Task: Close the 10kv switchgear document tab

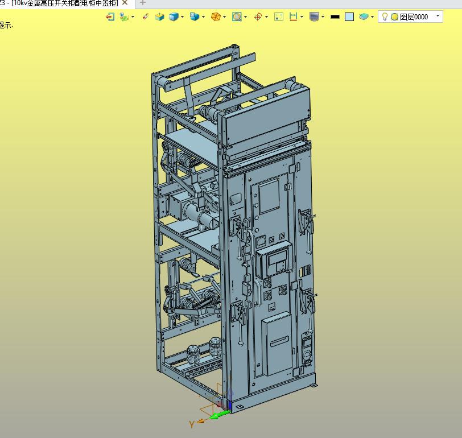Action: [125, 3]
